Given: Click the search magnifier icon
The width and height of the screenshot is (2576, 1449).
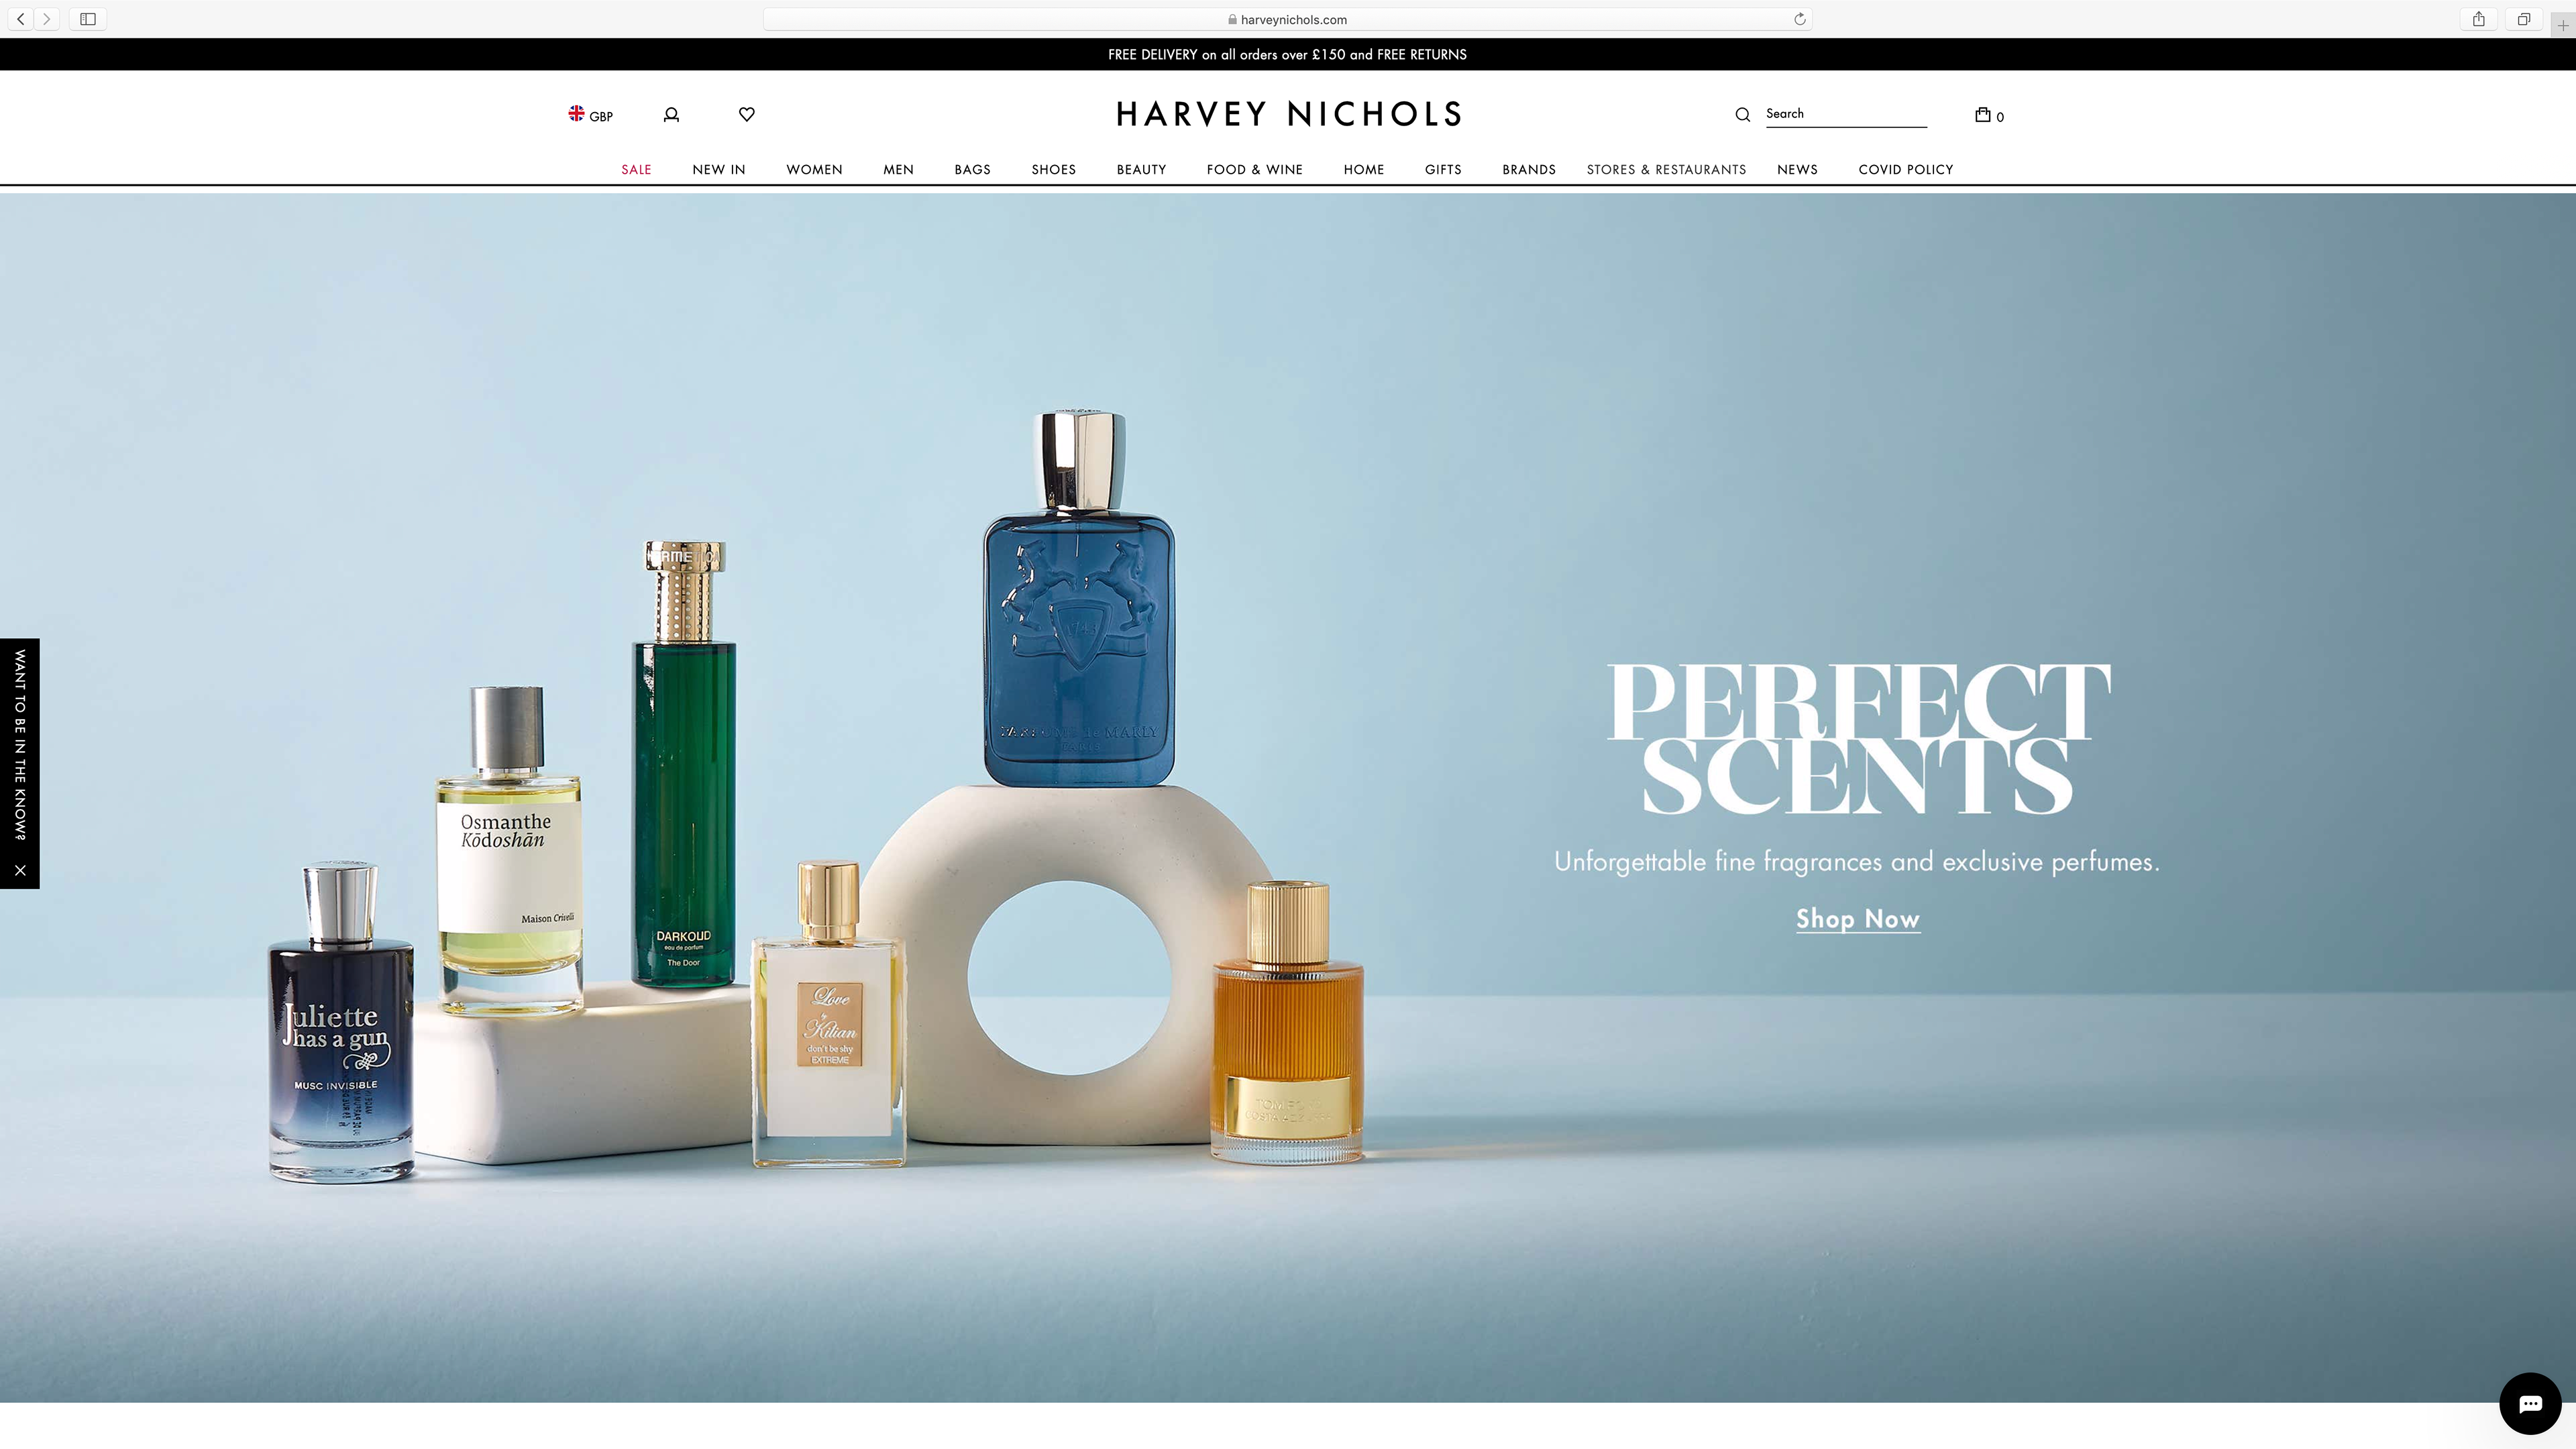Looking at the screenshot, I should [x=1742, y=115].
